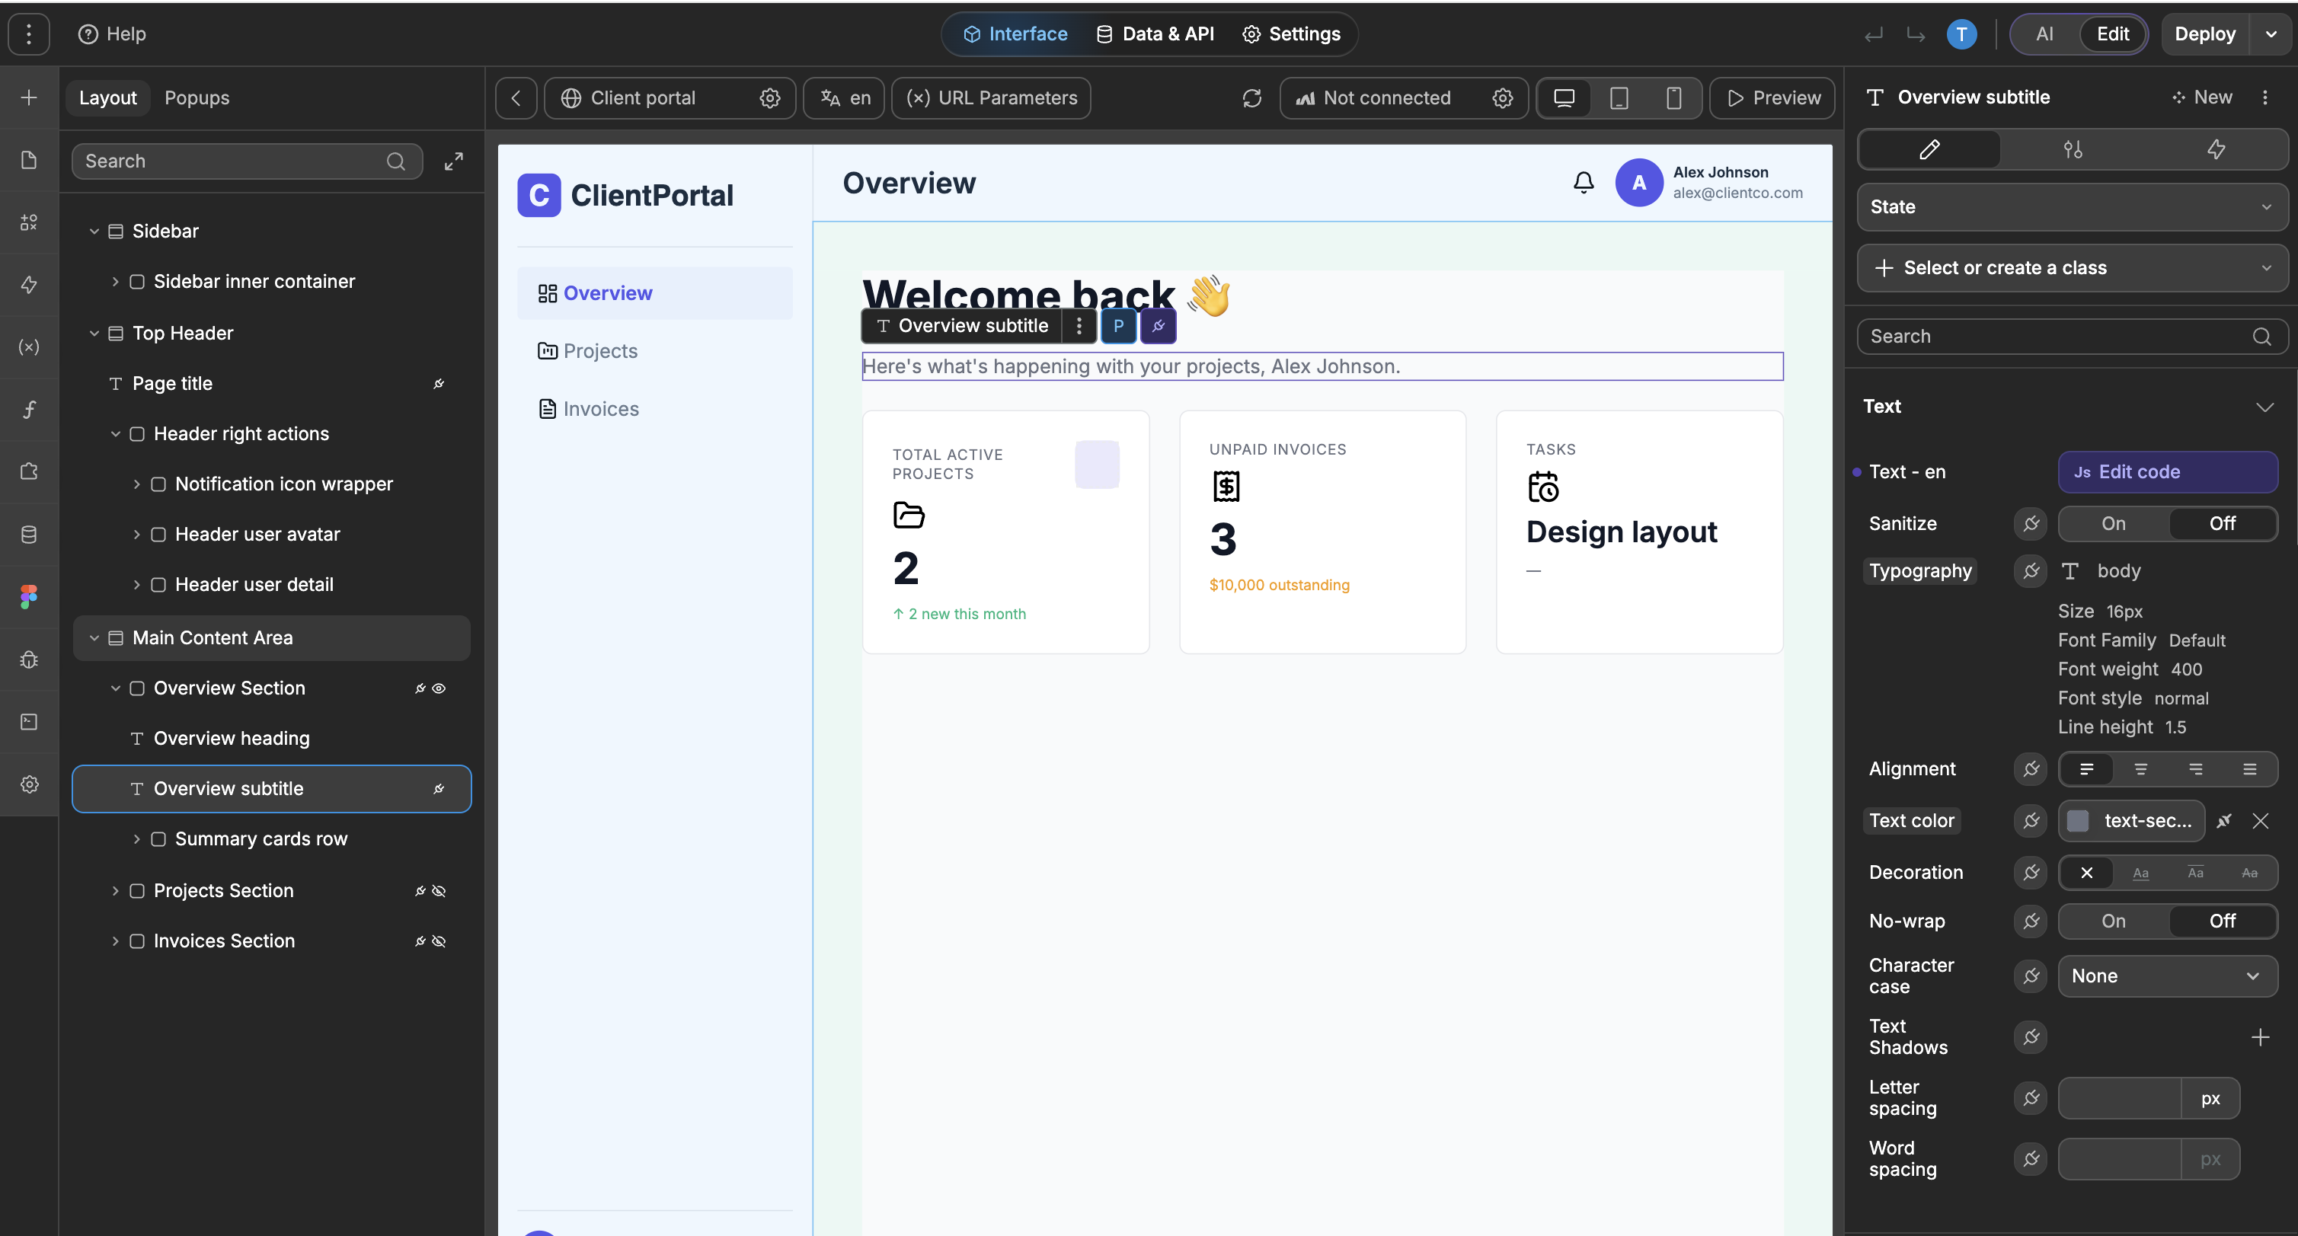2298x1236 pixels.
Task: Expand the Summary cards row item
Action: [x=136, y=839]
